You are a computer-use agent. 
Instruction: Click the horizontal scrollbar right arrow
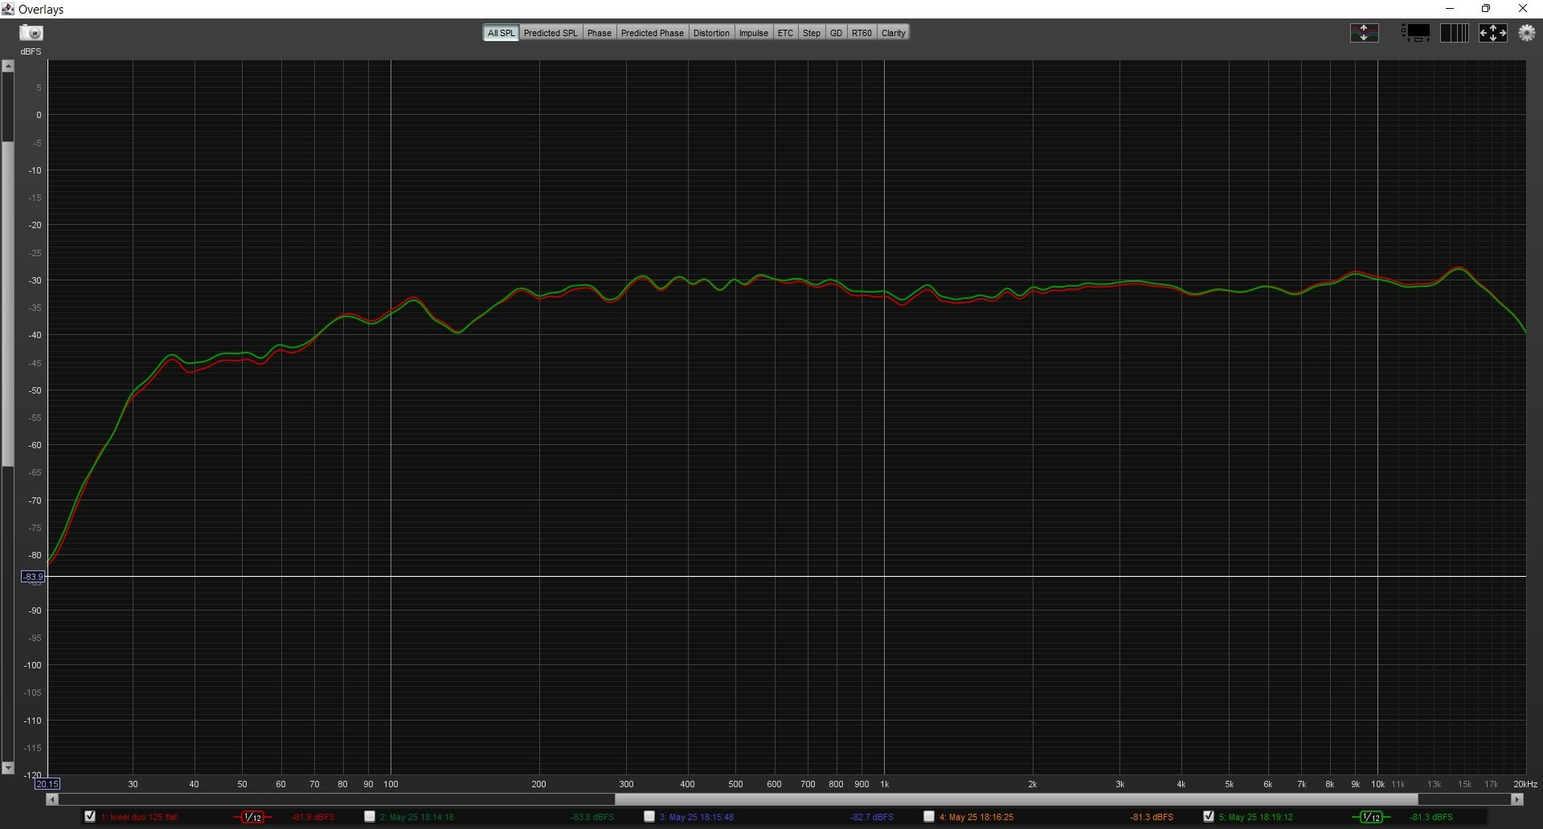click(1516, 799)
